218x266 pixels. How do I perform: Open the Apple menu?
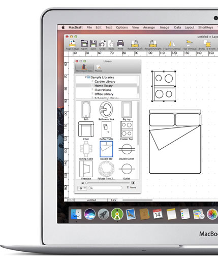63,27
